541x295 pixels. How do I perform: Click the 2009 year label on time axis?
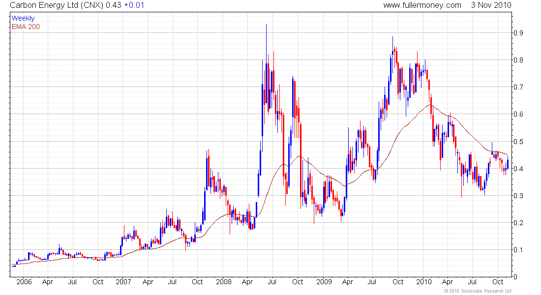tap(324, 282)
